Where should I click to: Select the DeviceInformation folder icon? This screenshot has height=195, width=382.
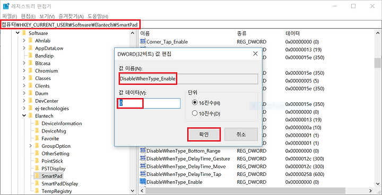click(37, 123)
